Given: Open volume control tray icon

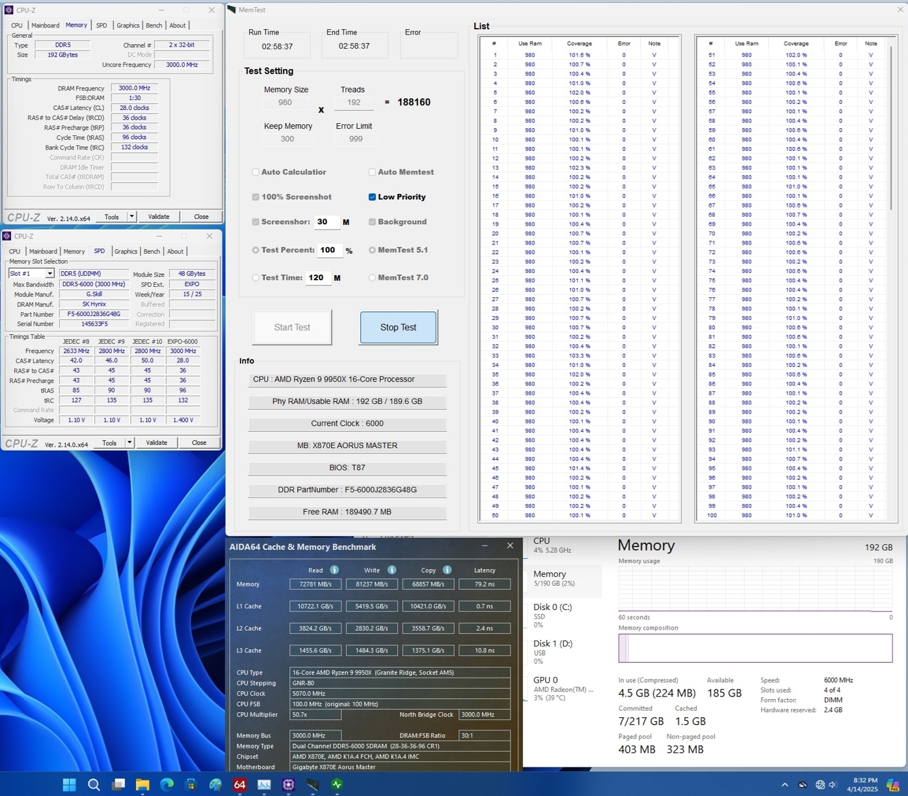Looking at the screenshot, I should (833, 784).
